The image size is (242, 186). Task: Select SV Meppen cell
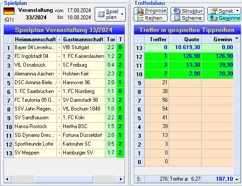[35, 153]
